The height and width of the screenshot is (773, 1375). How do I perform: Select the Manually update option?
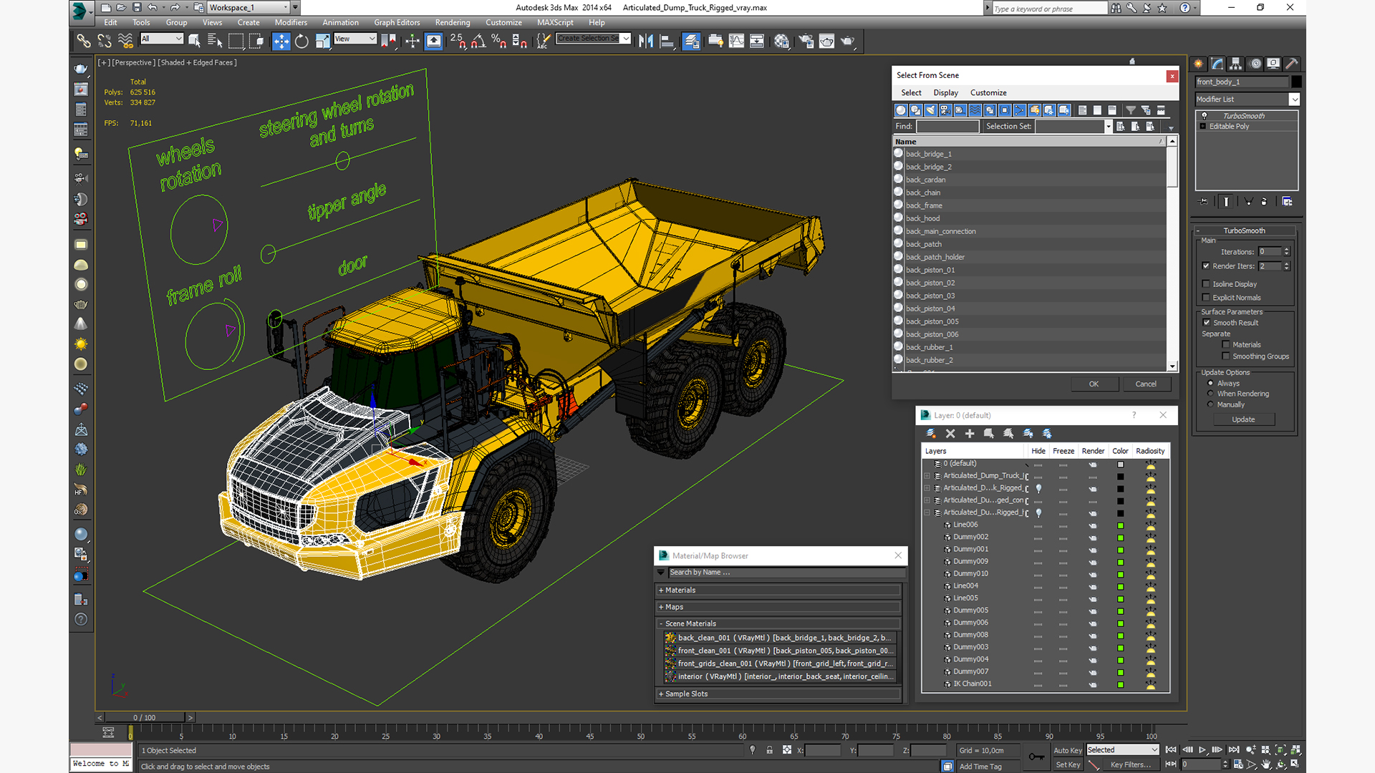(x=1210, y=404)
